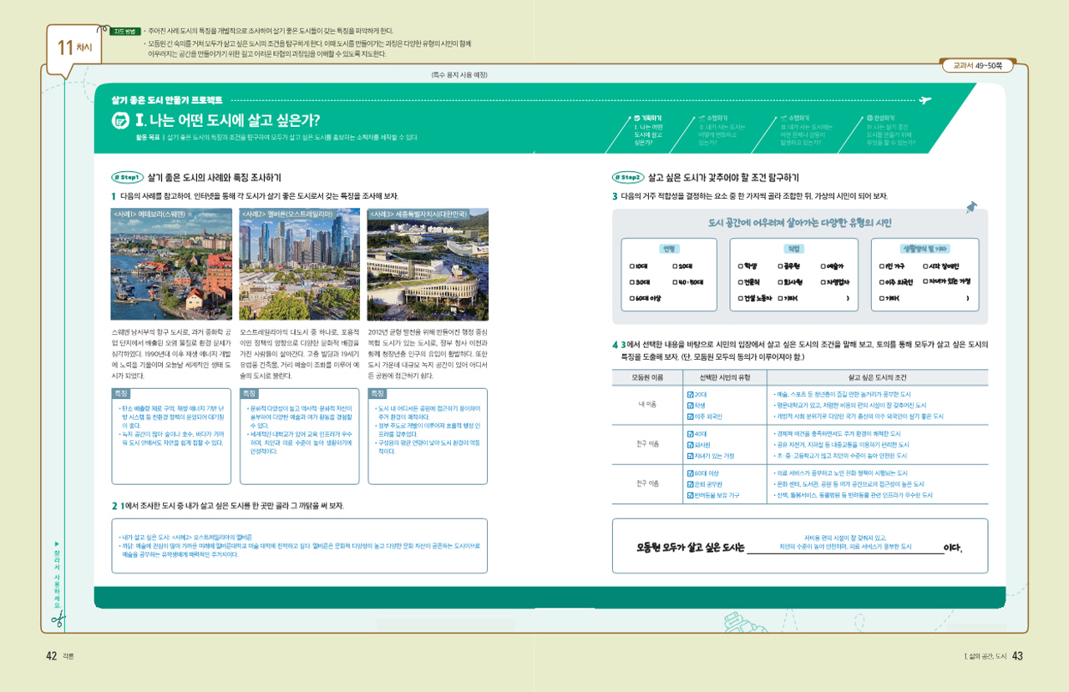
Task: Click the '내 이름' table cell
Action: point(647,404)
